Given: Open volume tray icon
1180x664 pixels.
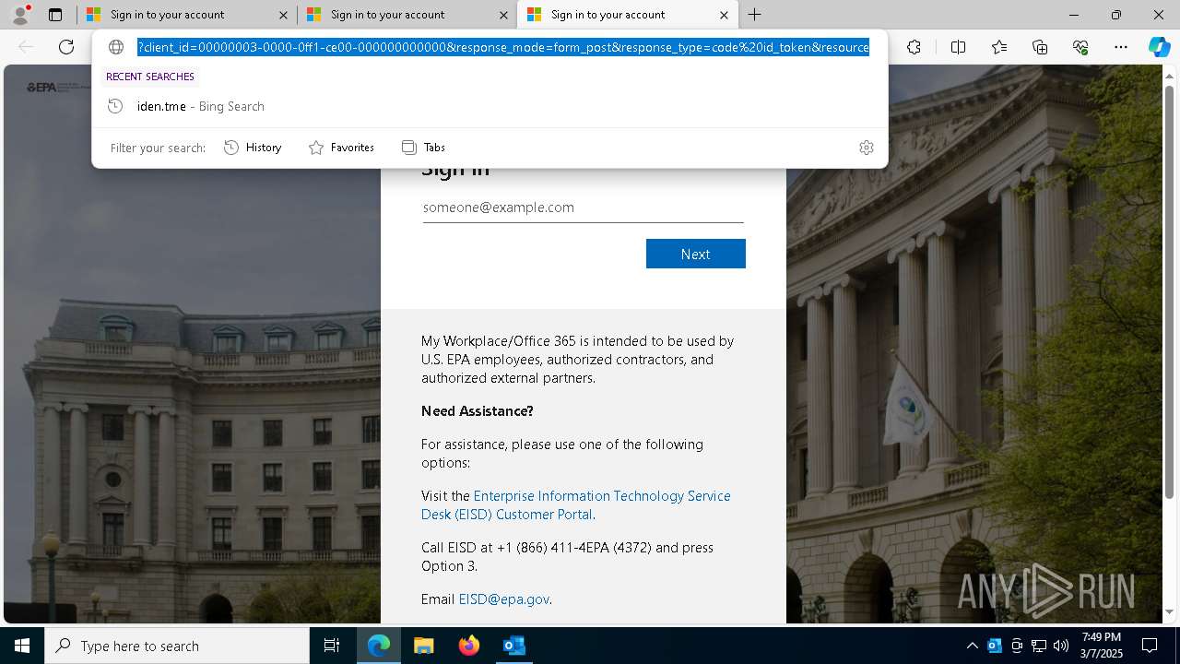Looking at the screenshot, I should 1061,646.
